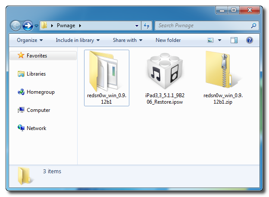This screenshot has height=197, width=269.
Task: Click the 3 items status text
Action: [52, 172]
